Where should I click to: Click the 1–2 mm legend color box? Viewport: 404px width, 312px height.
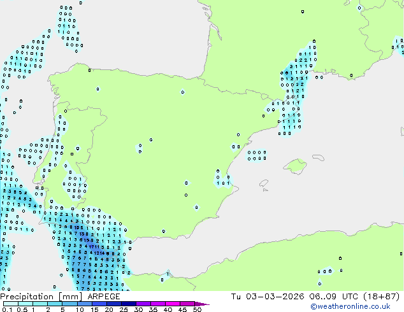(40, 304)
